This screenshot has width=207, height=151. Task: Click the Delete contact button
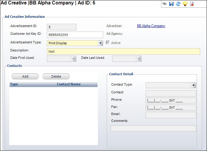(x=56, y=76)
